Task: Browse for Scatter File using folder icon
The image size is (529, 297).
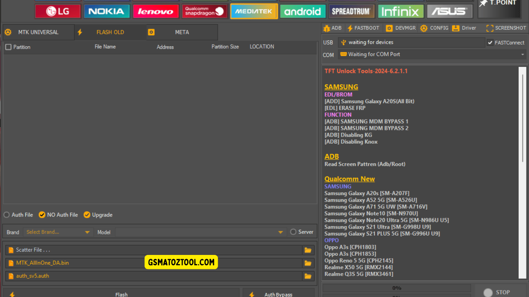Action: (x=308, y=250)
